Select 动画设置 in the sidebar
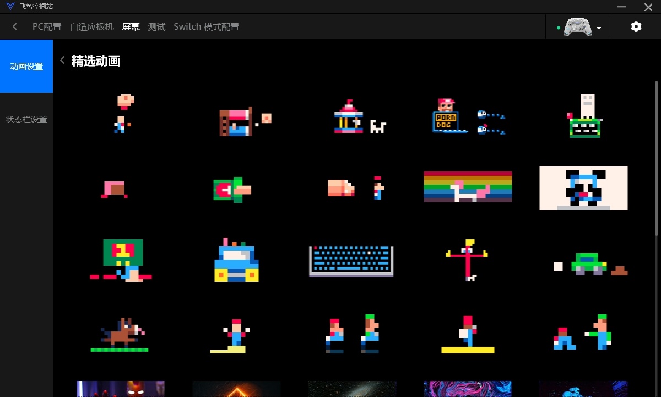This screenshot has width=661, height=397. pyautogui.click(x=26, y=66)
